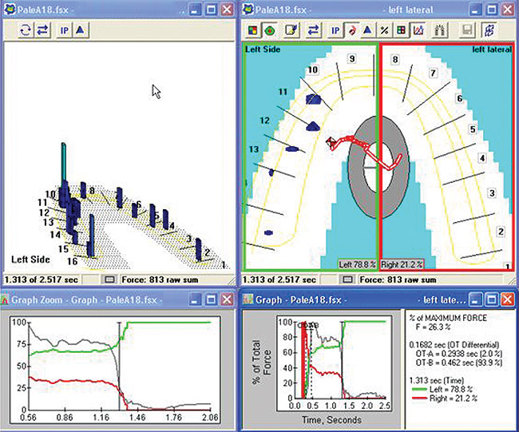Toggle the red force trajectory icon

(351, 30)
